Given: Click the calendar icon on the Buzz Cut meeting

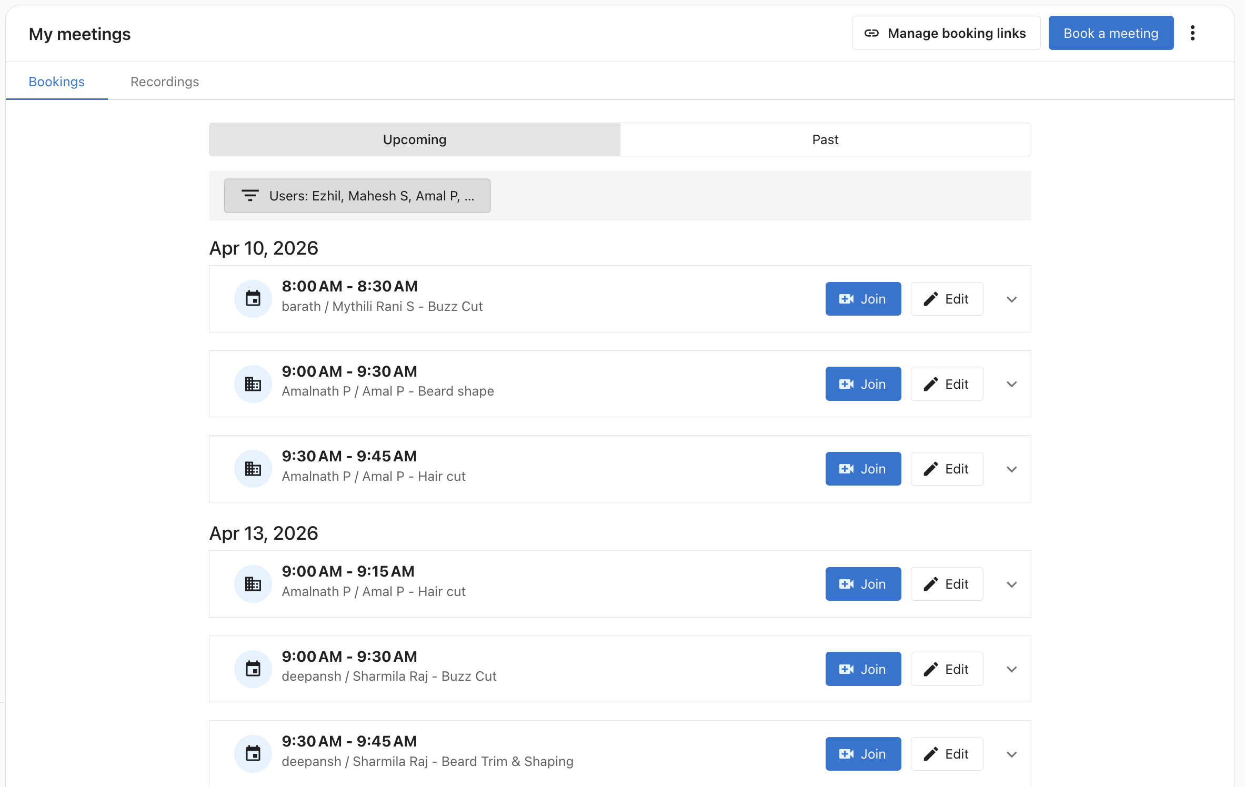Looking at the screenshot, I should click(x=253, y=298).
